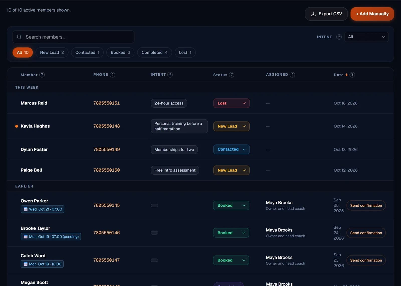Screen dimensions: 401x286
Task: Select the Completed filter tab
Action: click(154, 52)
